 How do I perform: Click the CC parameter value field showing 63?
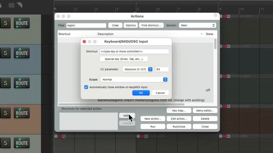click(162, 69)
